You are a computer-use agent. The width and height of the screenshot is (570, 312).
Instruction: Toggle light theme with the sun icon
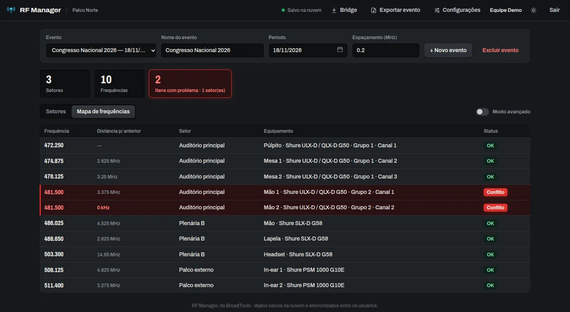tap(534, 10)
